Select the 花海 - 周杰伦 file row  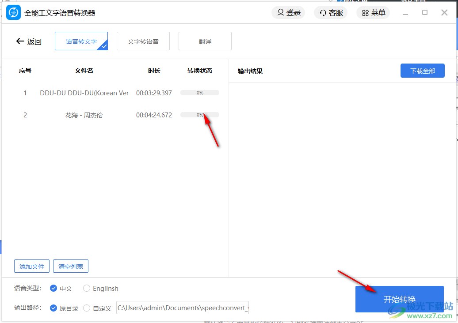pos(84,115)
